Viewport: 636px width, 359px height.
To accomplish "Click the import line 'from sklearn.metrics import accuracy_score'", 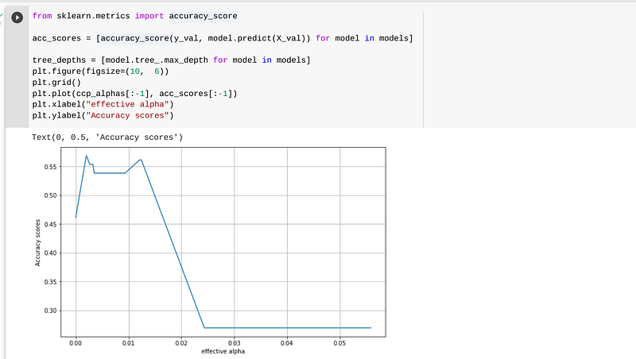I will click(134, 16).
